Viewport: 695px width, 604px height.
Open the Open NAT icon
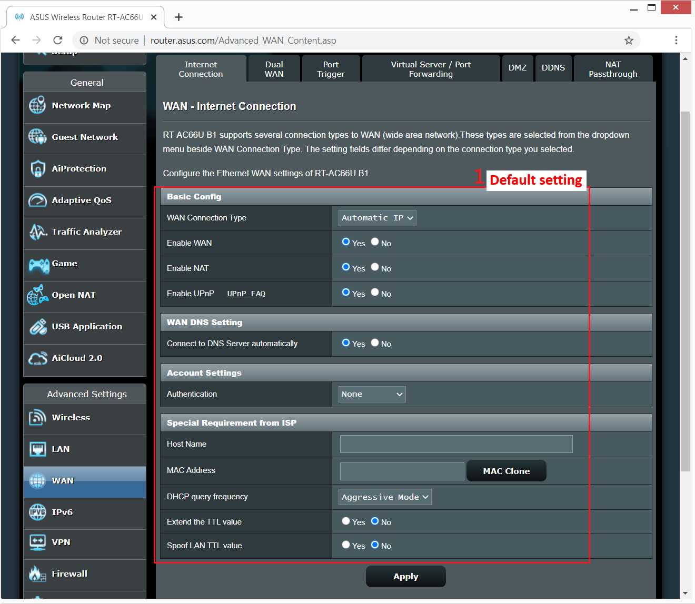click(37, 295)
